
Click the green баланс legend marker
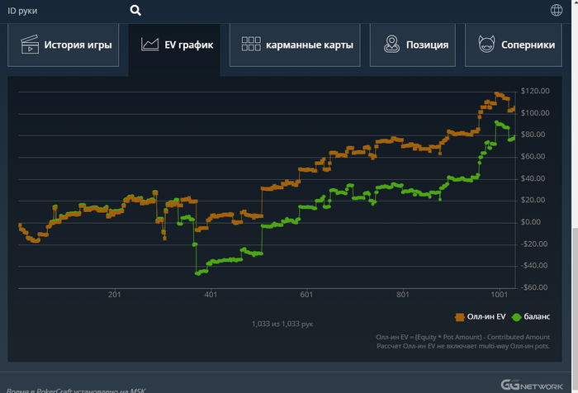pos(516,317)
